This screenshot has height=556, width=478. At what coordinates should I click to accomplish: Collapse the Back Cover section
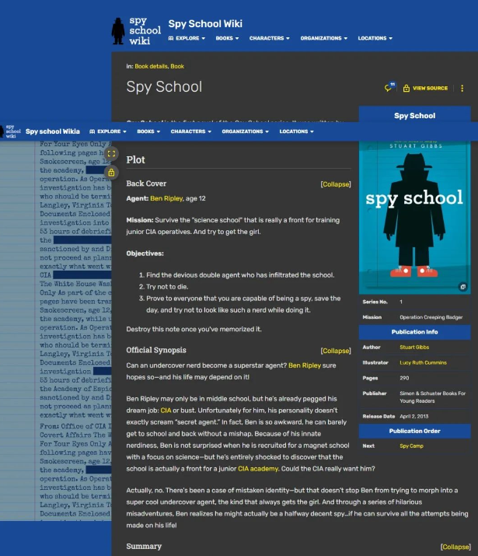click(336, 184)
